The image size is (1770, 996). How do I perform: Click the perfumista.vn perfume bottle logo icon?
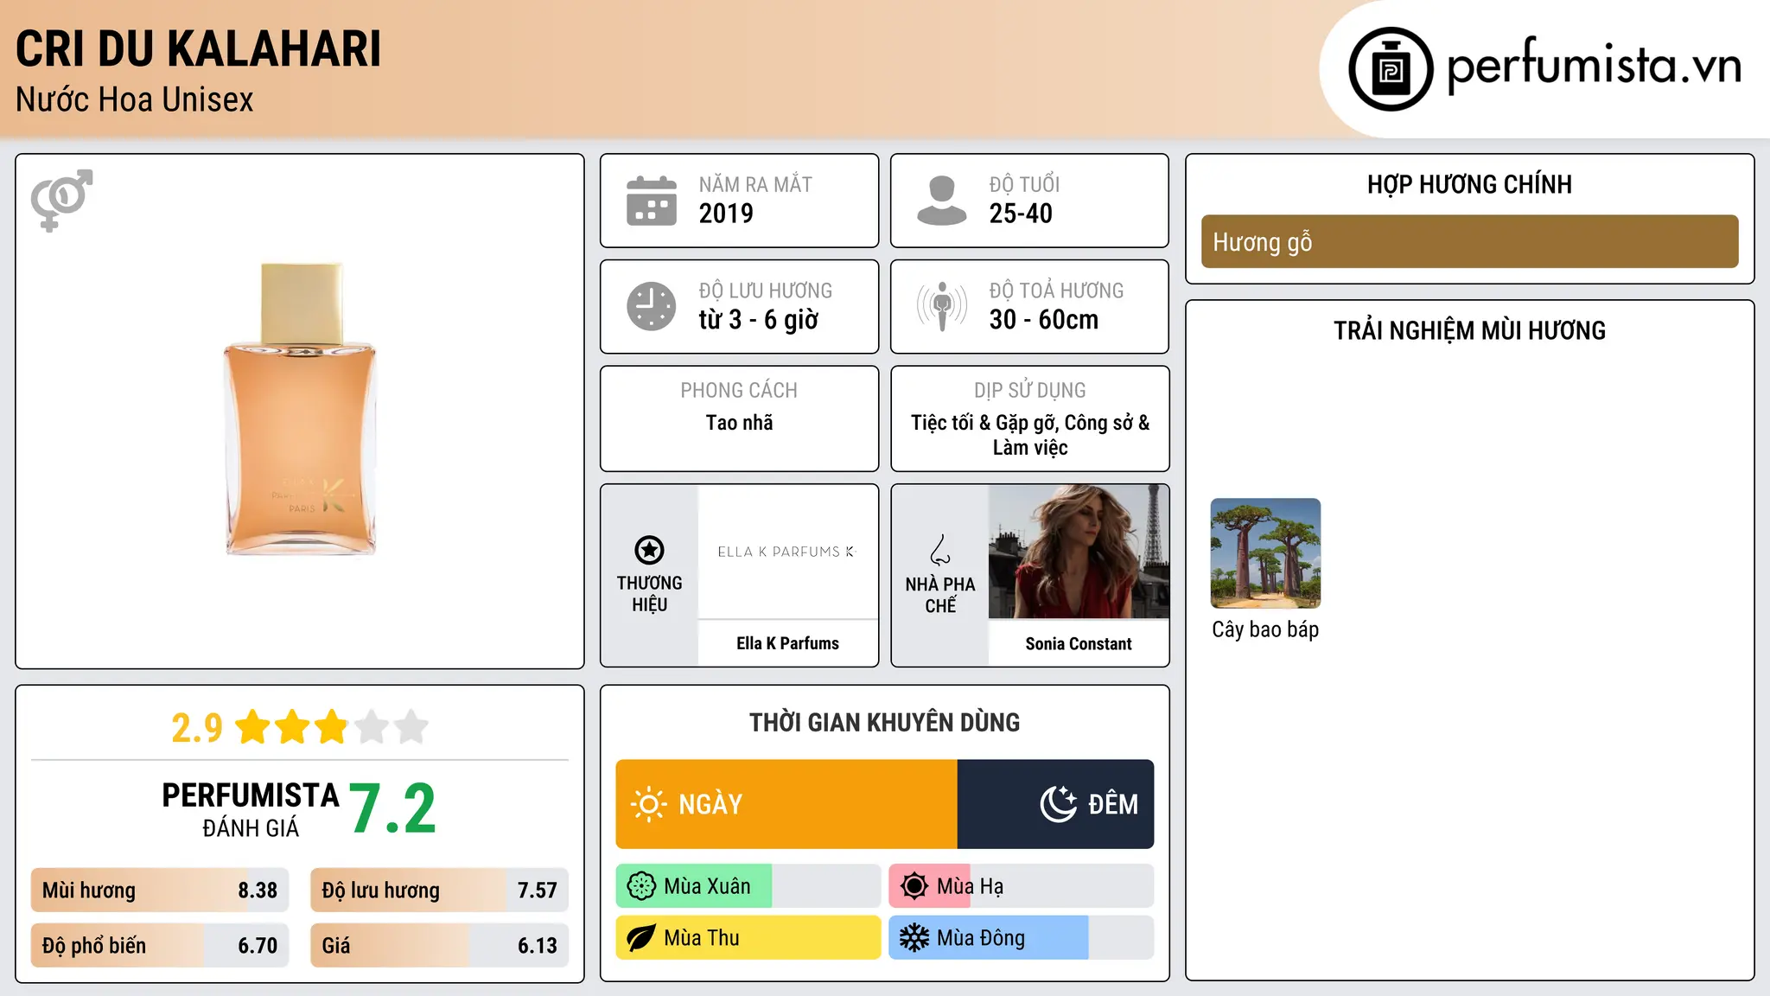[x=1391, y=69]
